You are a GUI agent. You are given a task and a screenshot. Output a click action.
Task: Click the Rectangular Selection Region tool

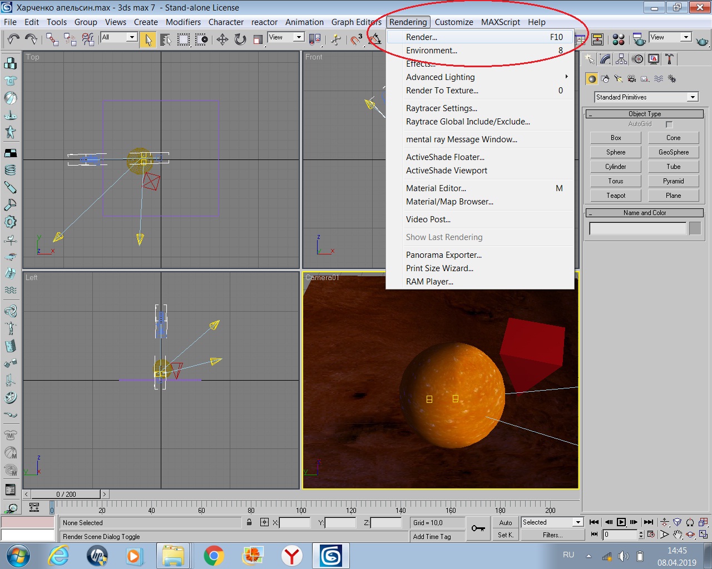[x=184, y=39]
